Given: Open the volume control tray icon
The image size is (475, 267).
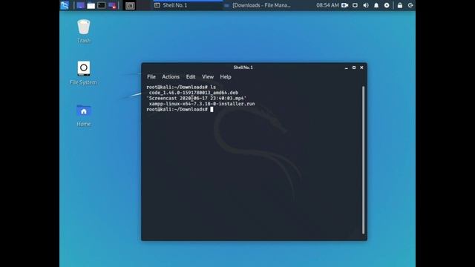Looking at the screenshot, I should click(366, 5).
